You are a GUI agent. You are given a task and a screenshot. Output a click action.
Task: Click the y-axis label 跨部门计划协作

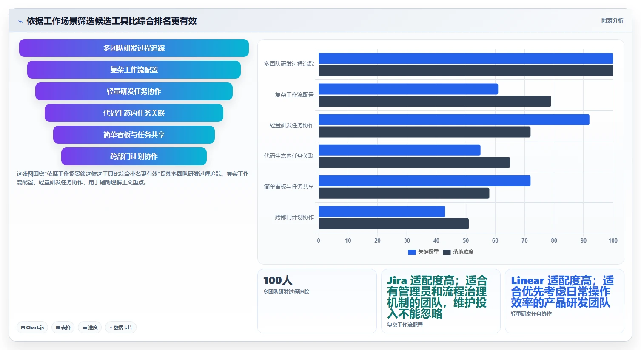(294, 217)
